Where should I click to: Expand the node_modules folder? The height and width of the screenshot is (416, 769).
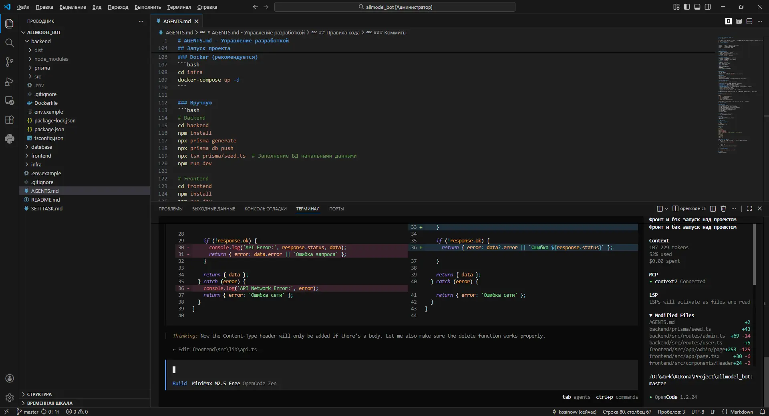[x=30, y=59]
